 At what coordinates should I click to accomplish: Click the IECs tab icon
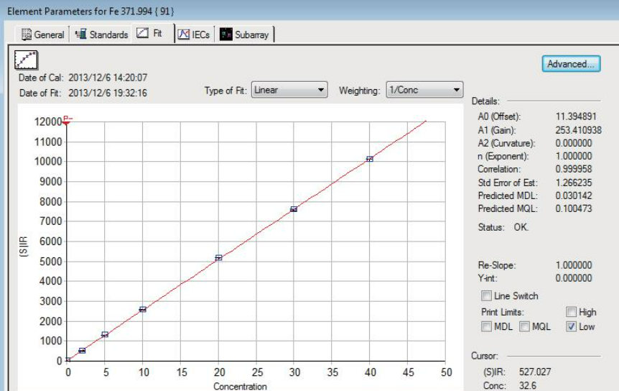(183, 34)
